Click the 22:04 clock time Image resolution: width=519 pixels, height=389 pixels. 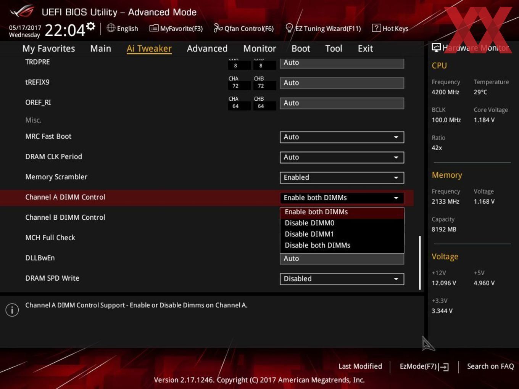coord(65,30)
